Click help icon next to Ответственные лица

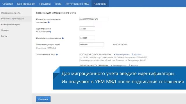click(x=57, y=55)
